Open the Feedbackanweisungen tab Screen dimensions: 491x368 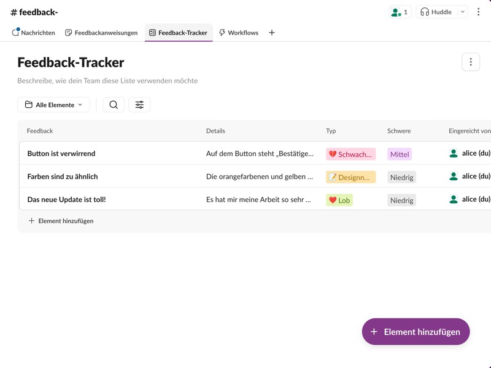[101, 33]
